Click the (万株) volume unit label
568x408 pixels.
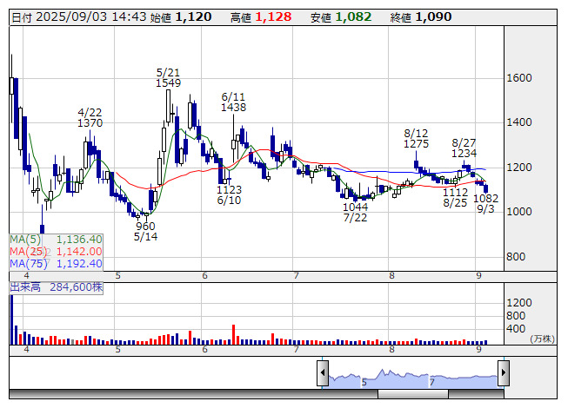click(542, 339)
